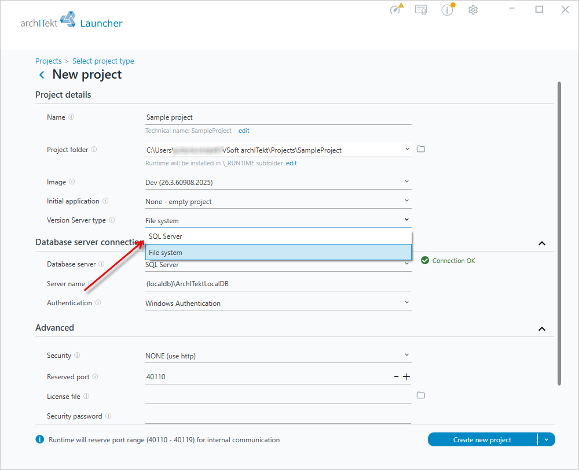Select SQL Server from the dropdown list
Screen dimensions: 579x470
(x=278, y=236)
